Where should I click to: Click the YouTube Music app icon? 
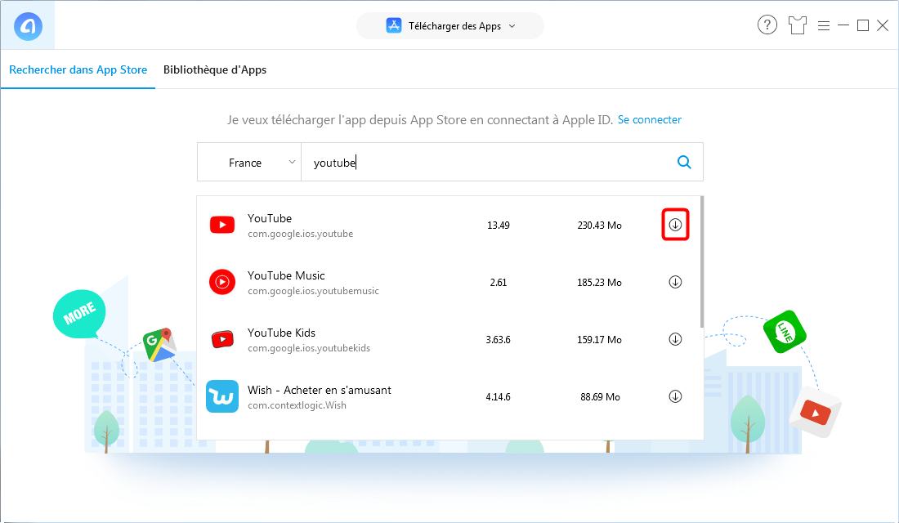coord(222,282)
